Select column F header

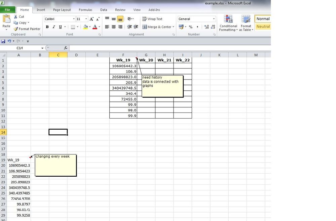123,55
